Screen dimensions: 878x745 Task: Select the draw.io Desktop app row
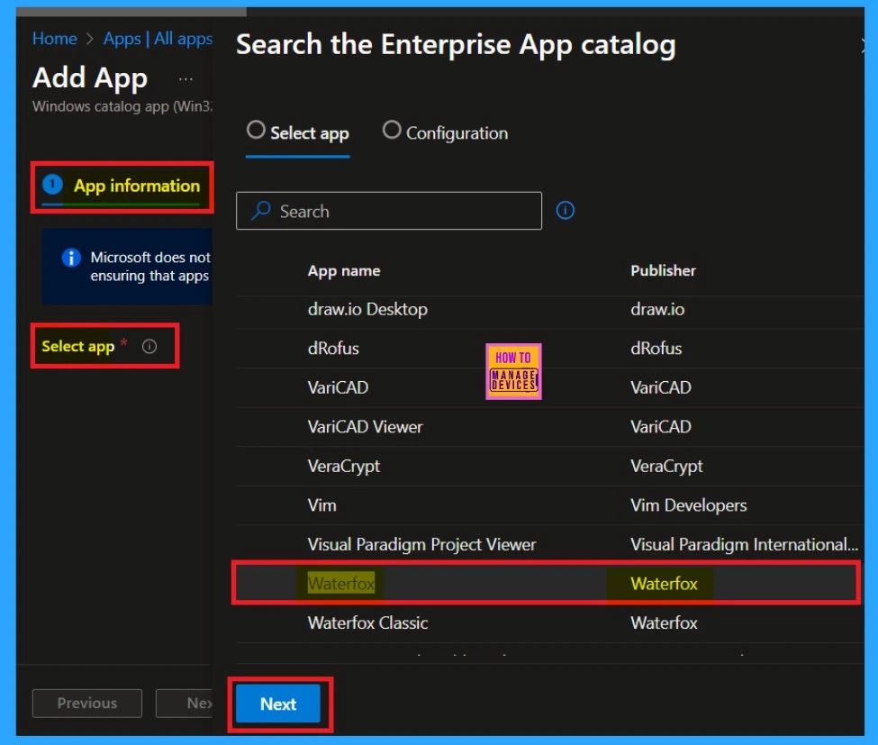point(548,310)
